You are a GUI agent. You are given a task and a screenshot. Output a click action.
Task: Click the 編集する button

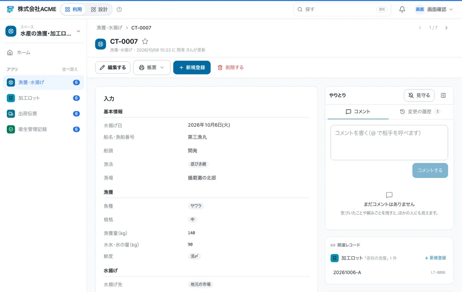tap(113, 67)
